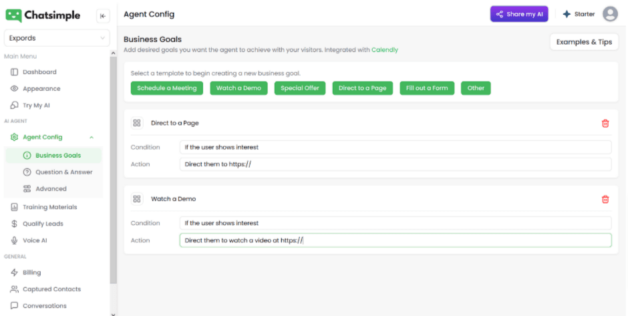Click the Share my AI button
The height and width of the screenshot is (316, 628).
[519, 14]
